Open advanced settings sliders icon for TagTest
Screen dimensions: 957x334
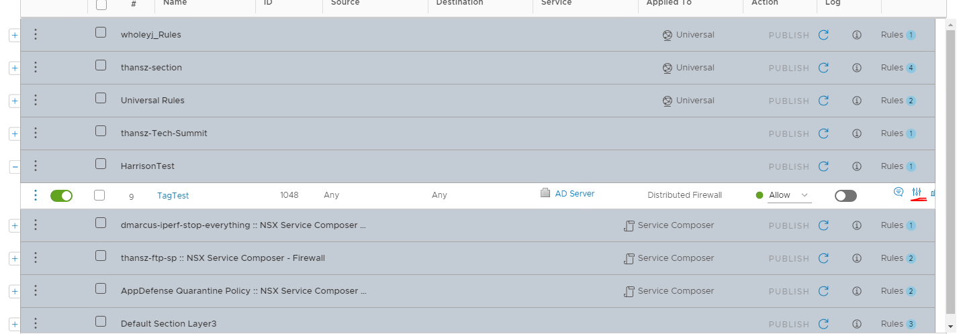pyautogui.click(x=917, y=192)
